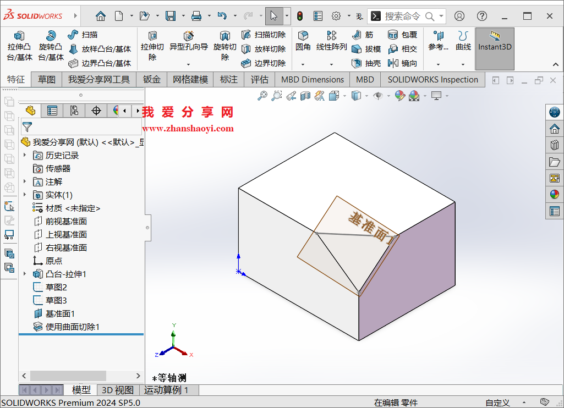This screenshot has width=564, height=408.
Task: Toggle the section view in the heads-up toolbar
Action: point(305,95)
